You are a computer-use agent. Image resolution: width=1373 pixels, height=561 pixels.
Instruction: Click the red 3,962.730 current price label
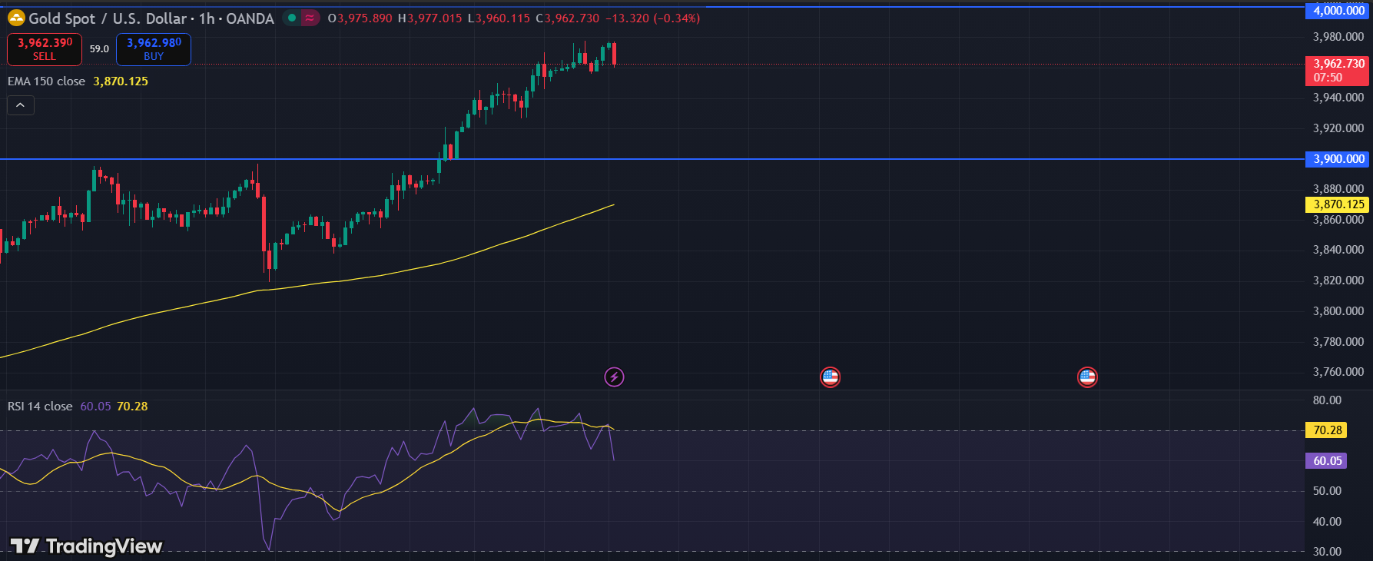click(x=1338, y=70)
